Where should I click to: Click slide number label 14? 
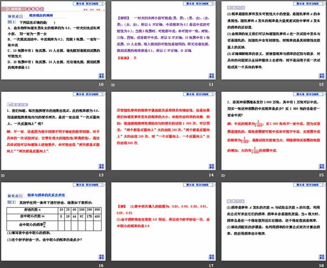(x=211, y=175)
